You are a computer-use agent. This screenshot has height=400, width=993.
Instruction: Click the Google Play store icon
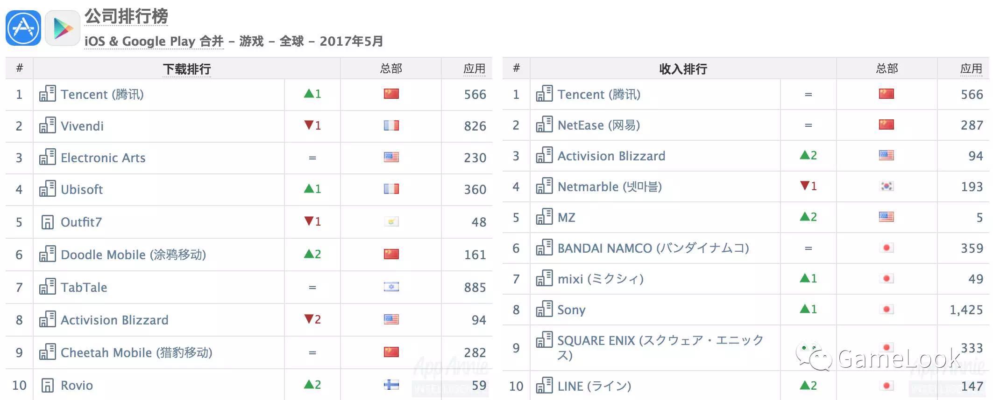point(63,28)
